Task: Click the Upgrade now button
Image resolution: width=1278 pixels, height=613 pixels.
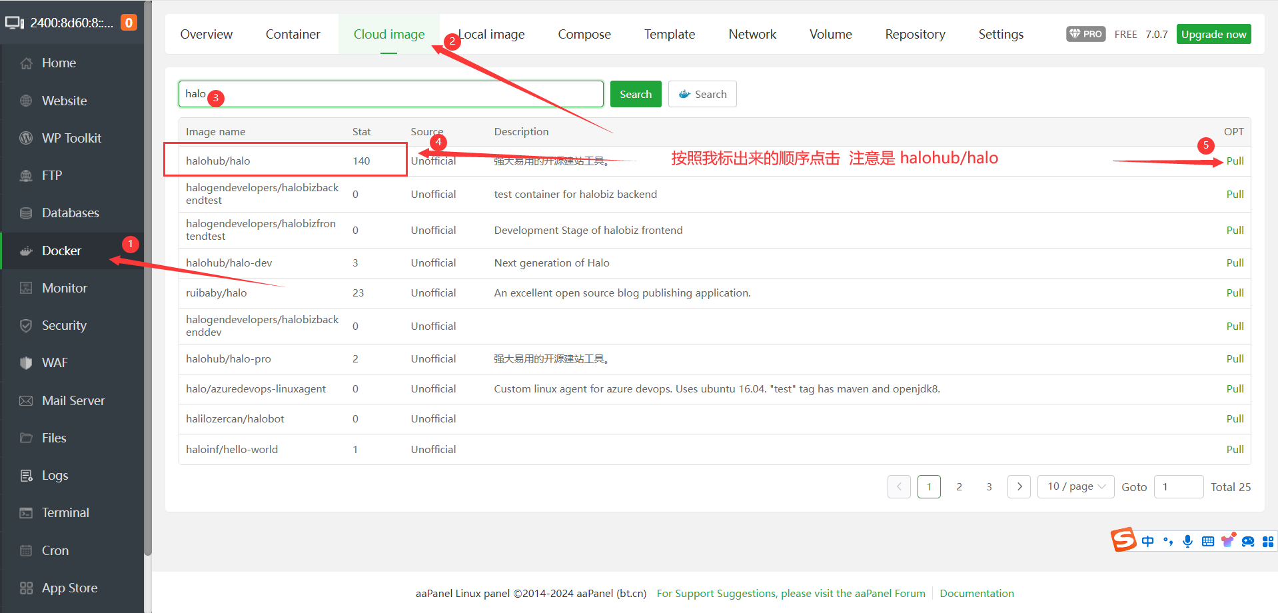Action: (1213, 34)
